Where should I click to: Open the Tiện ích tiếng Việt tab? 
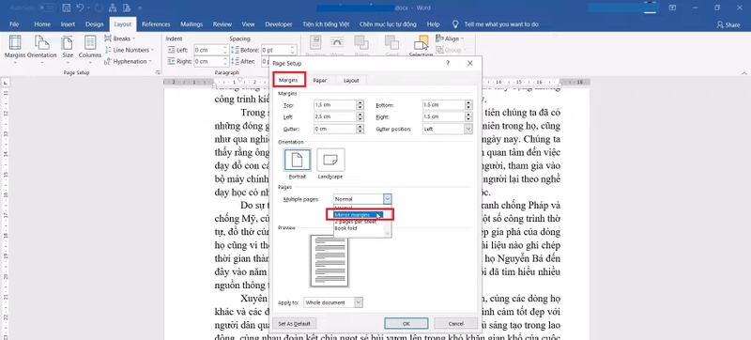point(326,23)
